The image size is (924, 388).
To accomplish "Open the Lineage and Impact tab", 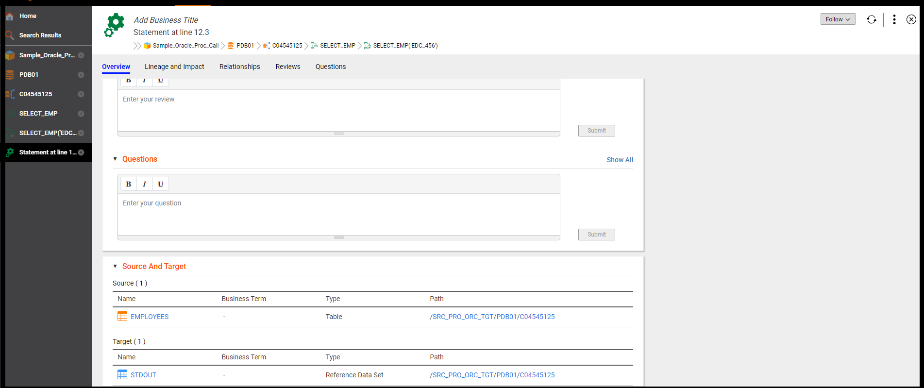I will click(x=174, y=67).
